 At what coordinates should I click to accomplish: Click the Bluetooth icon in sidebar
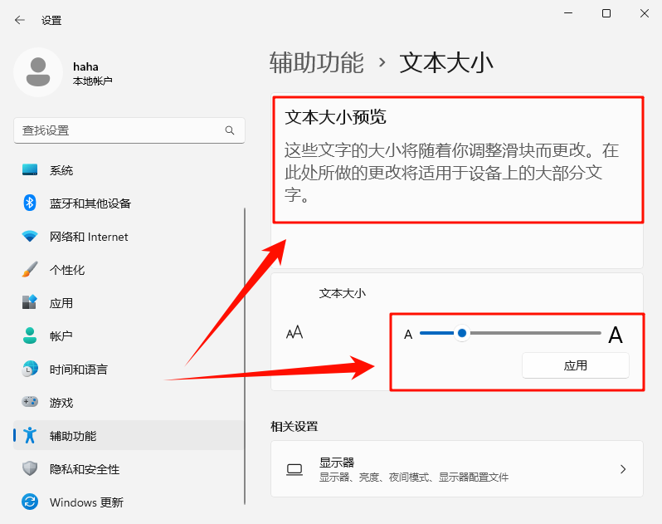[30, 203]
